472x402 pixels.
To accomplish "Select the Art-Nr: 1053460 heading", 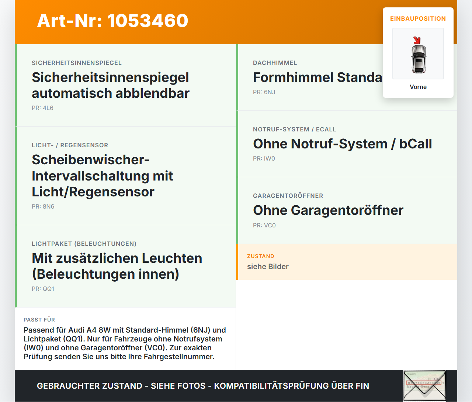I will pos(113,21).
